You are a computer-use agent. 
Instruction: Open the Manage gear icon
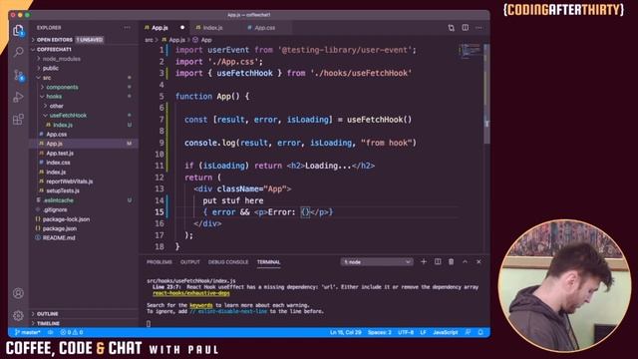18,315
